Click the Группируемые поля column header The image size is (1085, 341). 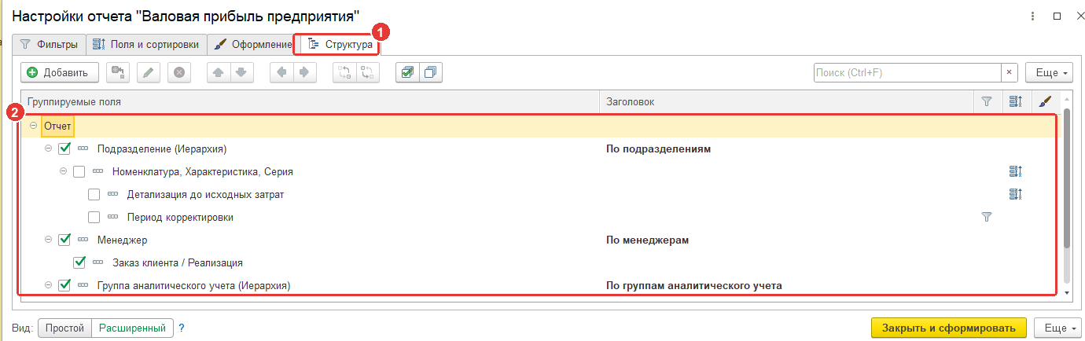[x=311, y=101]
